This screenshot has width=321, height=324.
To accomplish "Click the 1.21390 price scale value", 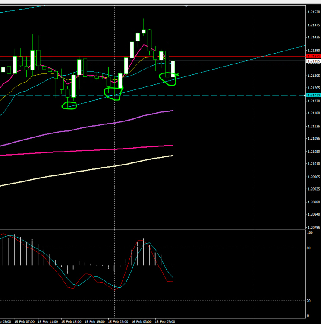I will 314,51.
